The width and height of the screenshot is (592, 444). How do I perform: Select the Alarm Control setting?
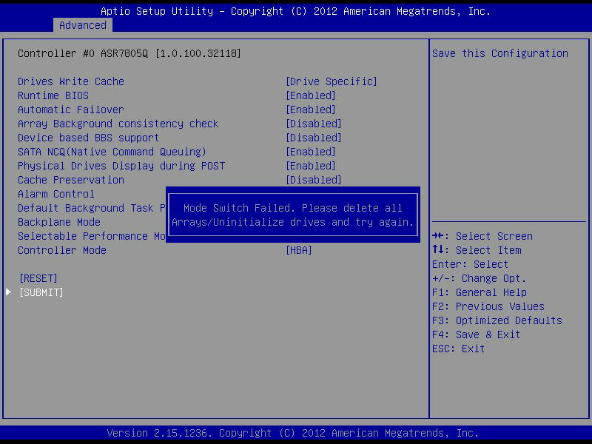[56, 194]
